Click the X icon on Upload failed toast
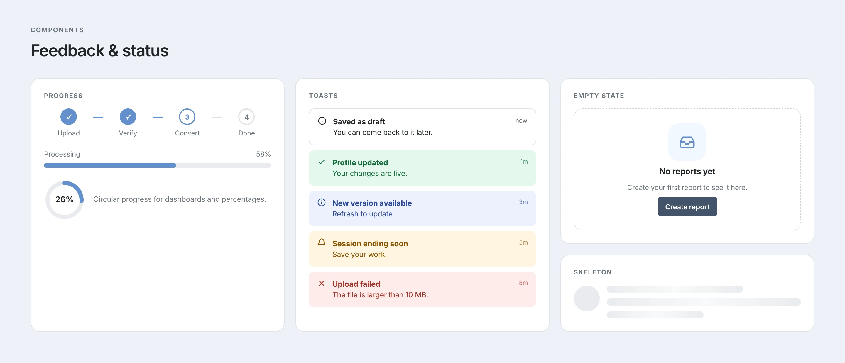The height and width of the screenshot is (363, 845). coord(322,283)
